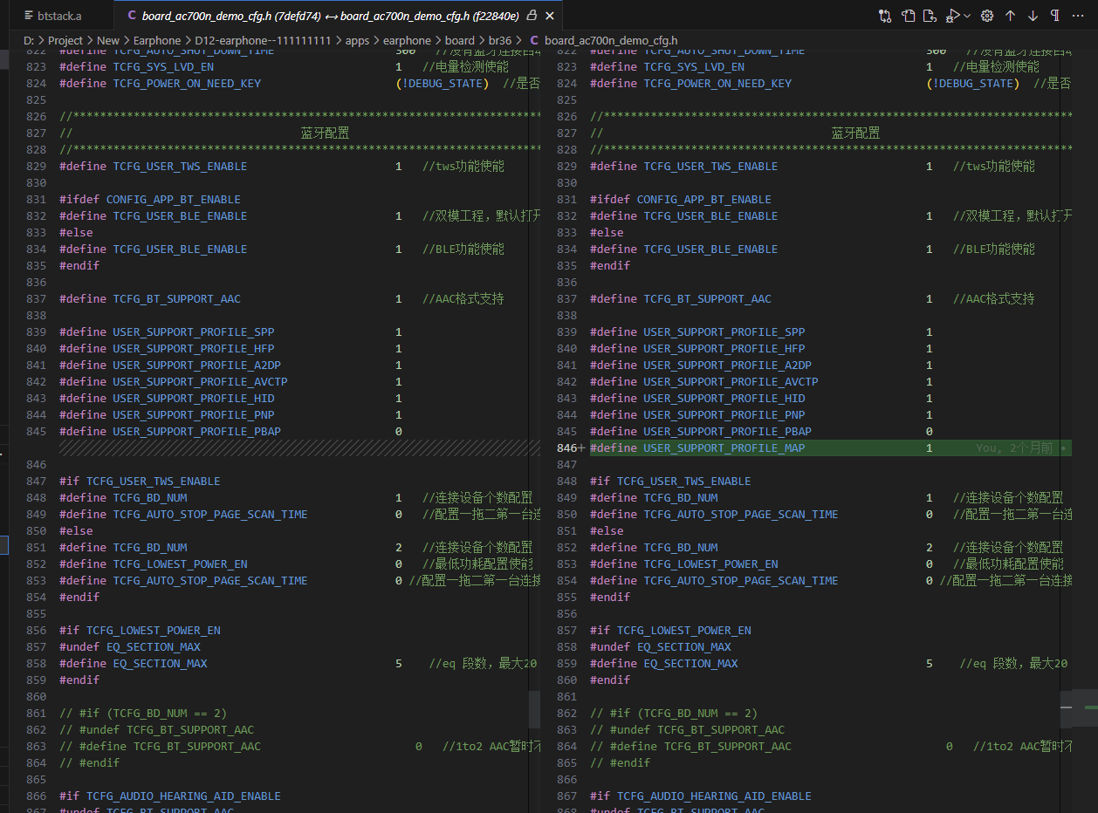Switch to the btstack.a tab
The height and width of the screenshot is (813, 1098).
59,16
